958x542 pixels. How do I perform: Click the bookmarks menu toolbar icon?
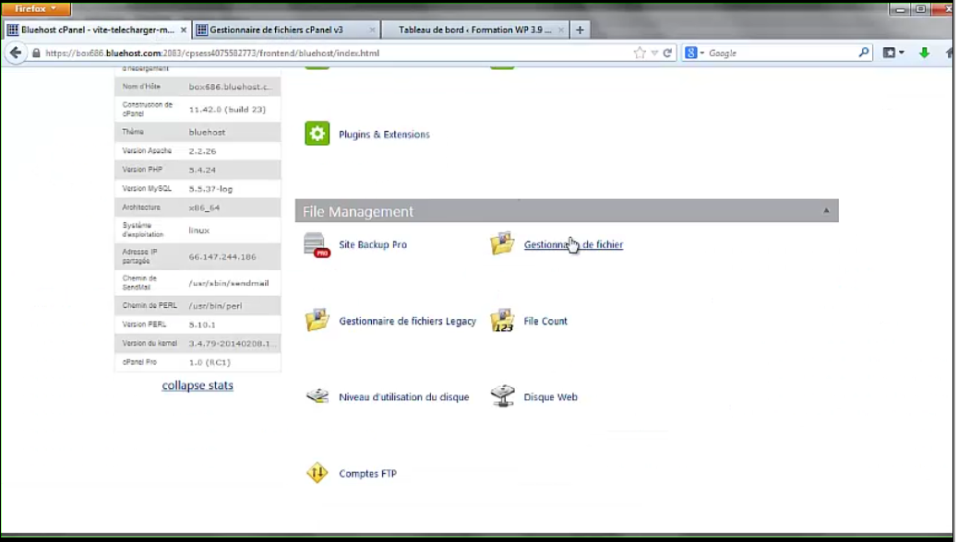[x=890, y=53]
